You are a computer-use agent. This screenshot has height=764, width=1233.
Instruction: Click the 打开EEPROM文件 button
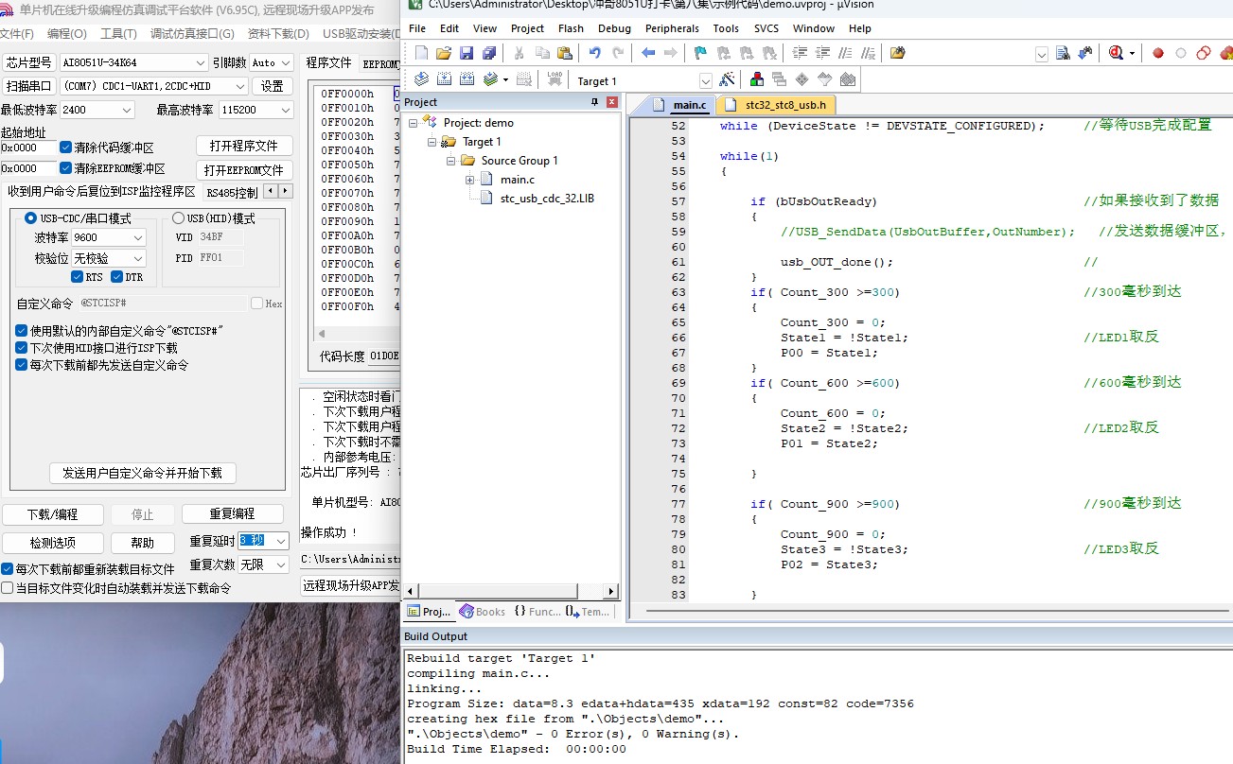(x=244, y=170)
